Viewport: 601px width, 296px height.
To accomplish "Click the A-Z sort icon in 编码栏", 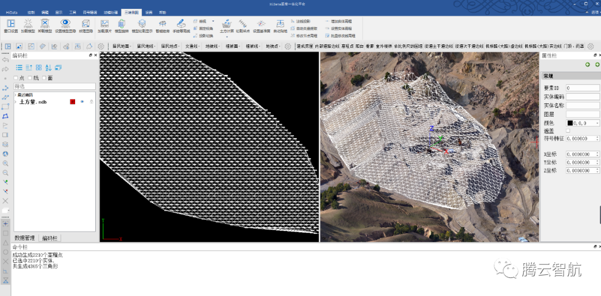I will (x=48, y=67).
